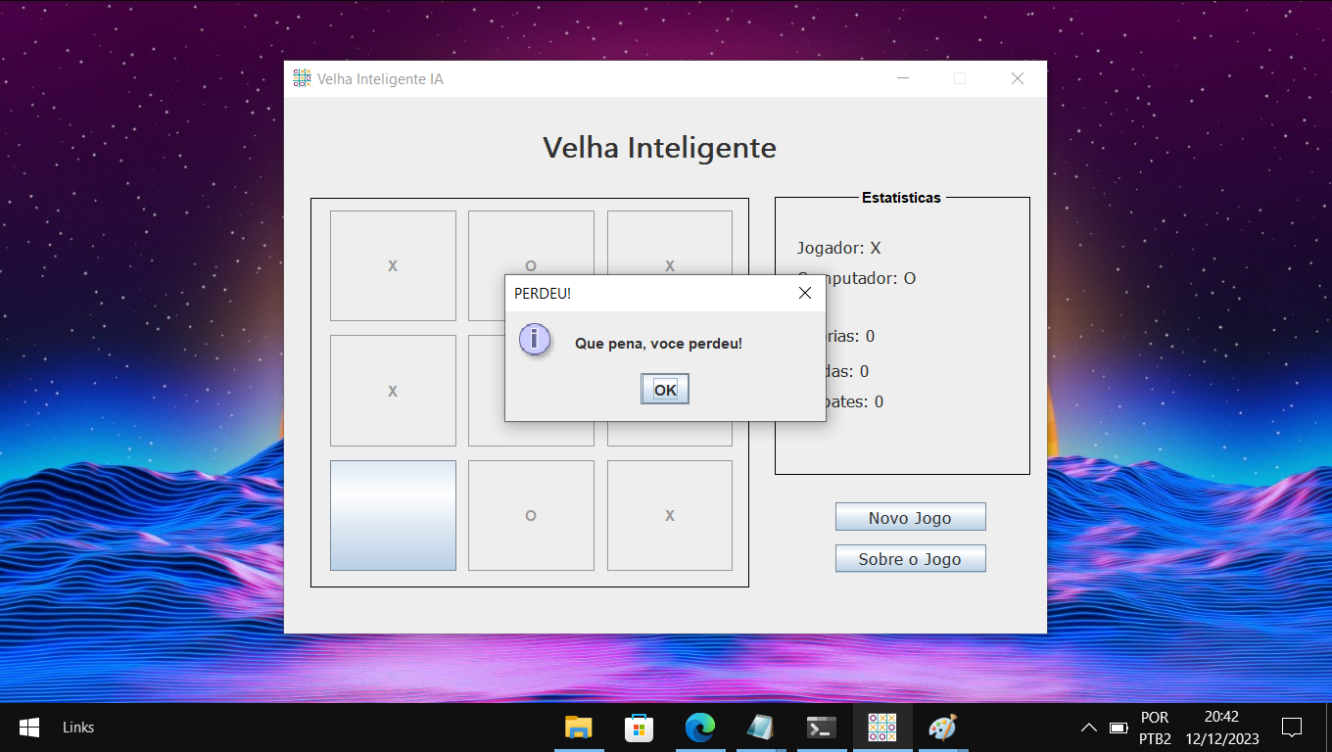Open the Windows Start menu
Image resolution: width=1332 pixels, height=752 pixels.
click(x=29, y=728)
